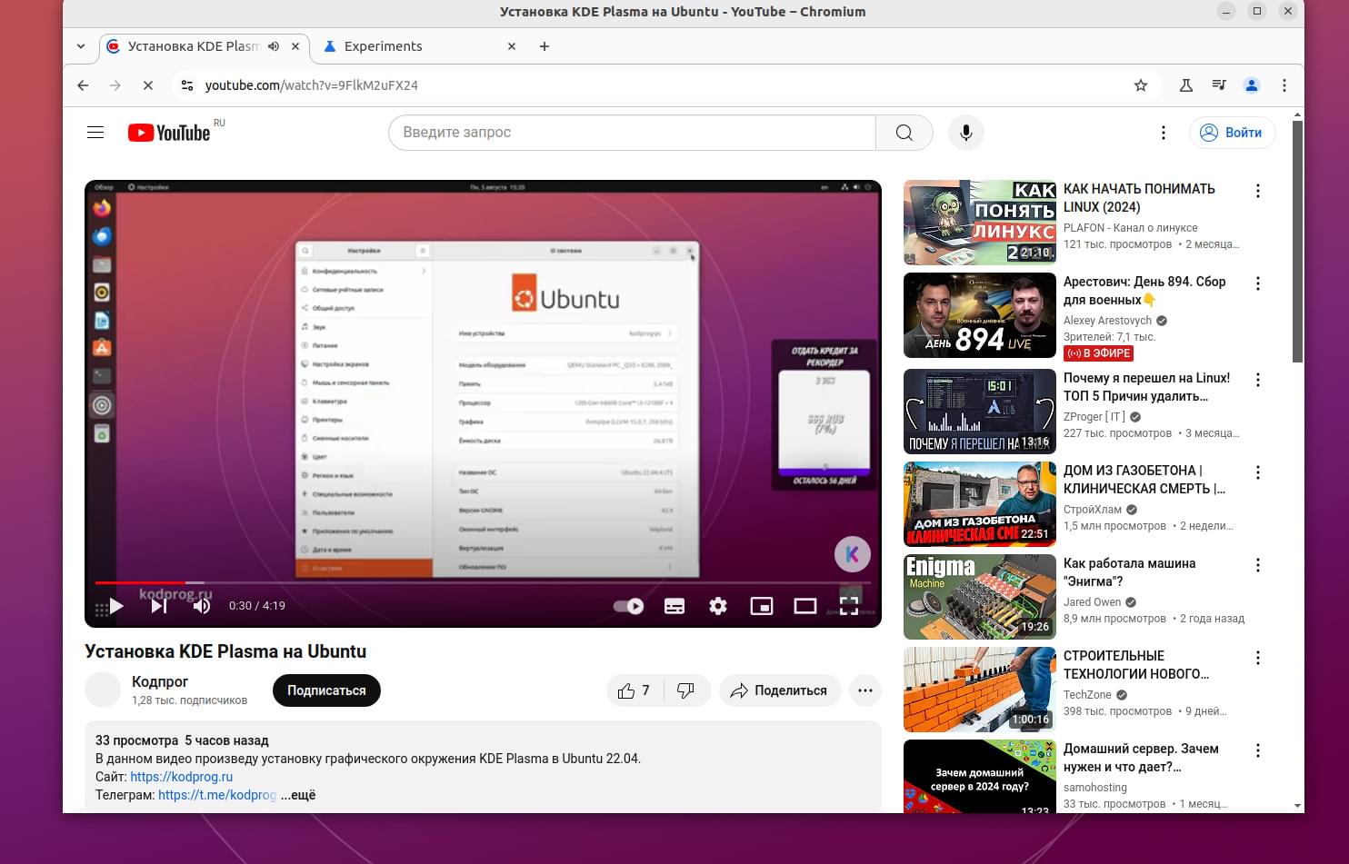Focus the Введите запрос search field

pos(632,133)
